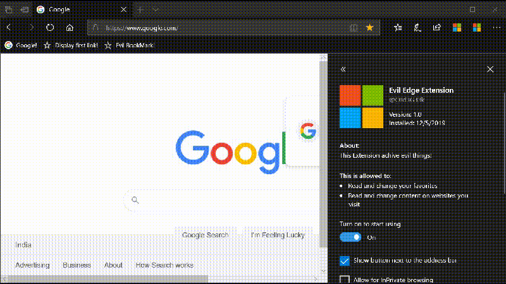This screenshot has width=506, height=284.
Task: Click the India footer text
Action: tap(23, 245)
